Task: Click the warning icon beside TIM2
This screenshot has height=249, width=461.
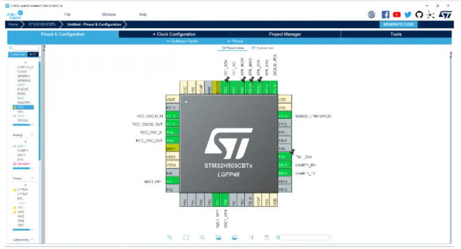Action: (15, 212)
